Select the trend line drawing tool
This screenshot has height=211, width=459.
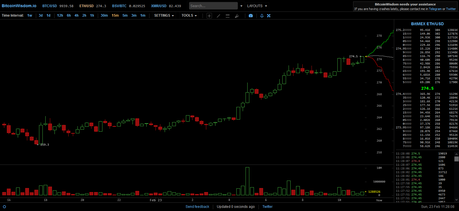point(219,16)
